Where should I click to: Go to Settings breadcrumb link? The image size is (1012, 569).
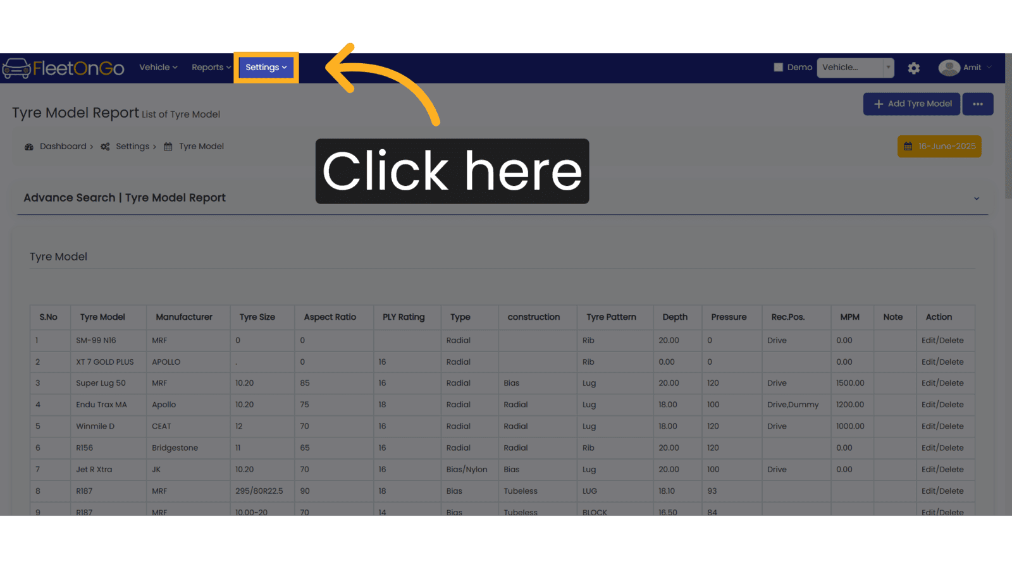click(132, 146)
